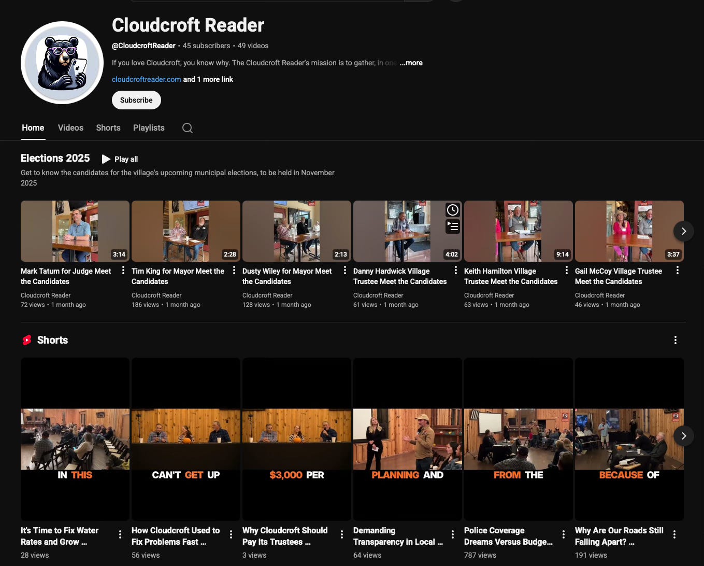Screen dimensions: 704x566
Task: Expand channel description with ...more
Action: point(411,63)
